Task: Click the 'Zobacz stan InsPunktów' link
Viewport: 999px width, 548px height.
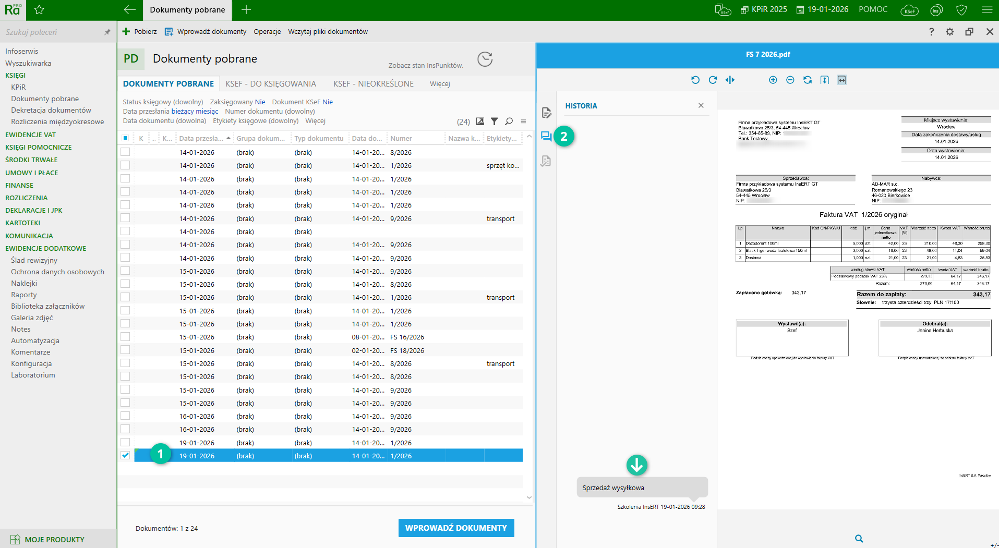Action: (426, 65)
